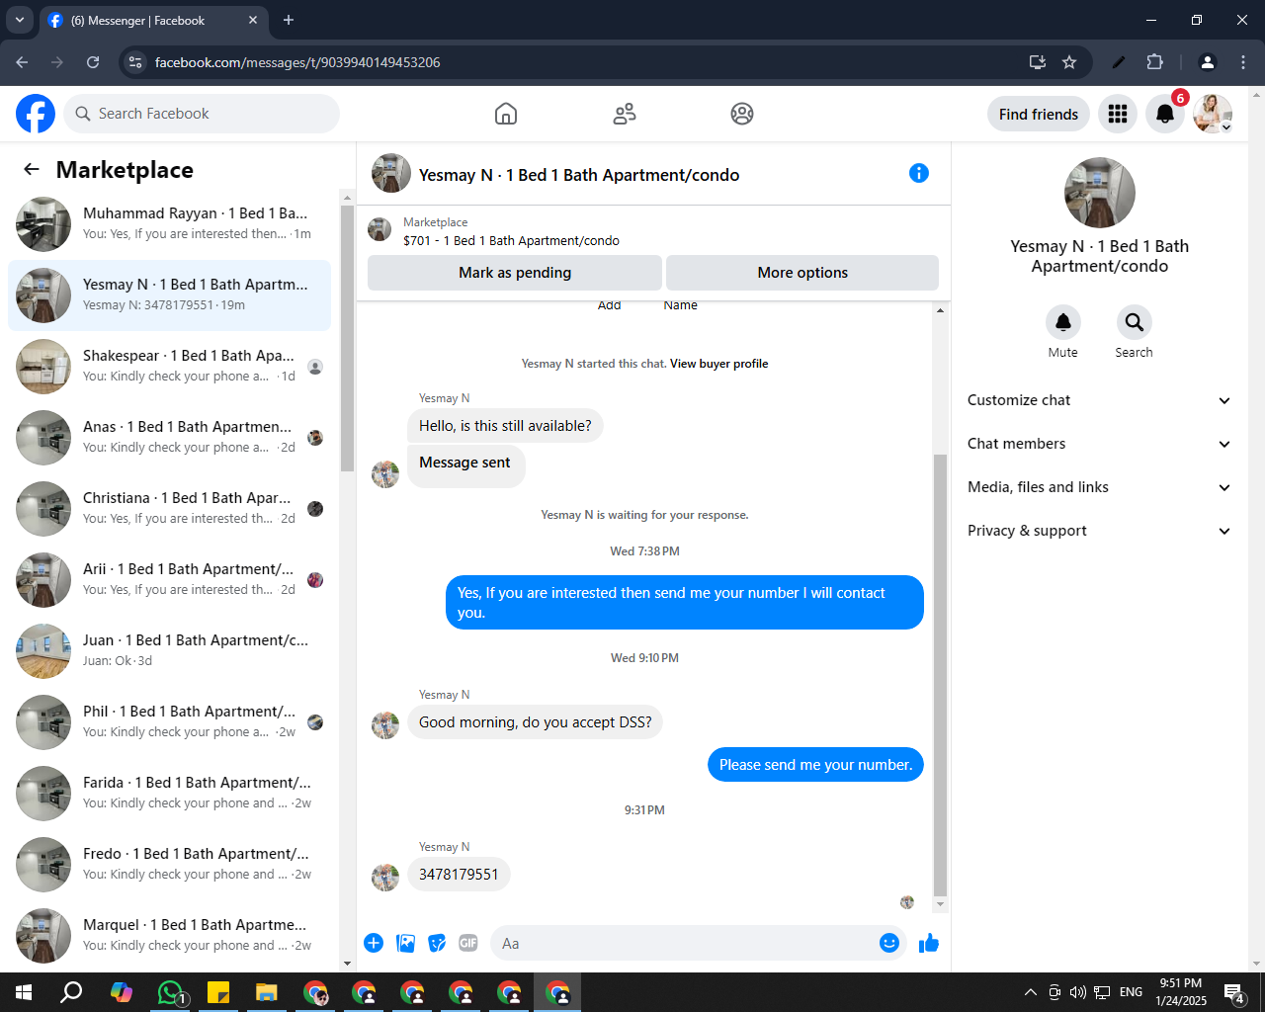Expand Chat members section
This screenshot has width=1265, height=1012.
tap(1099, 444)
